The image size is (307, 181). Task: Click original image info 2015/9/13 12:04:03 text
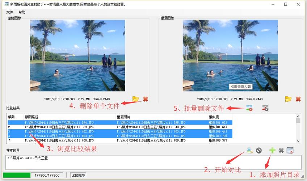click(59, 99)
